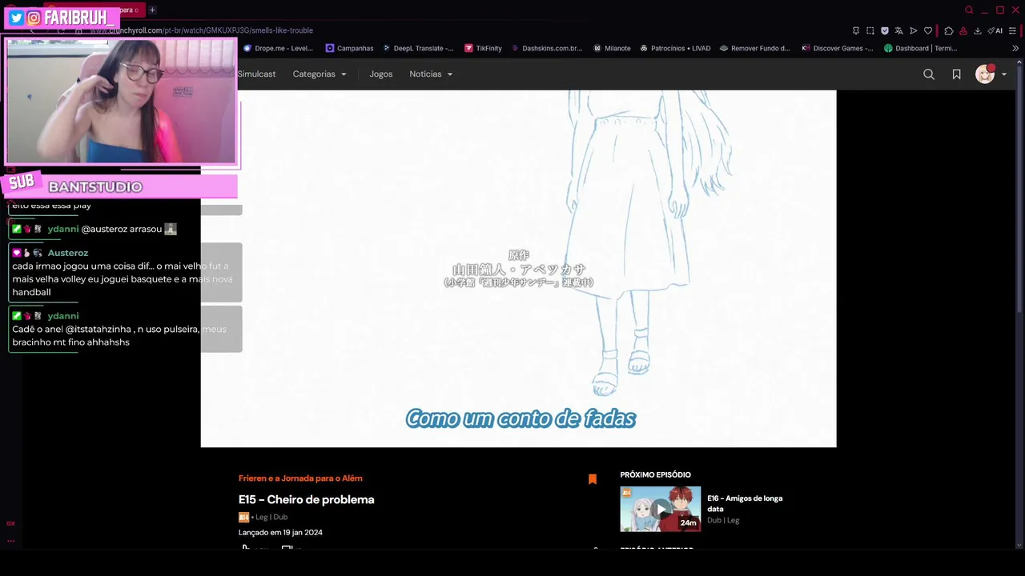Open the series link Frieren e a Jornada para o Além
Viewport: 1025px width, 576px height.
pos(300,478)
